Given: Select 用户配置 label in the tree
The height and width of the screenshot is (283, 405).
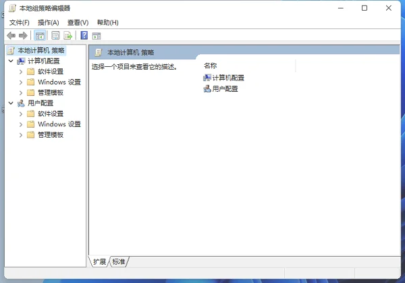Looking at the screenshot, I should (x=40, y=103).
